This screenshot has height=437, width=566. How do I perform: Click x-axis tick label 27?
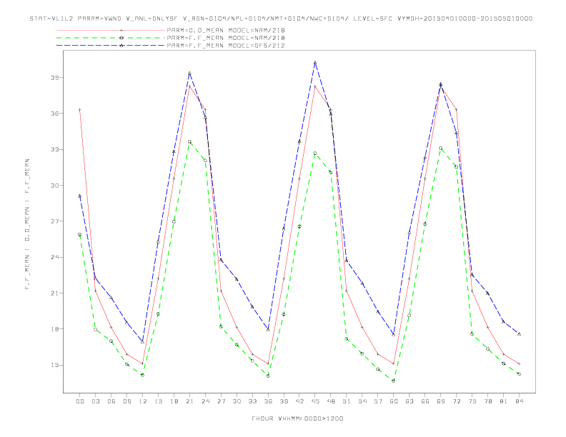pyautogui.click(x=221, y=401)
